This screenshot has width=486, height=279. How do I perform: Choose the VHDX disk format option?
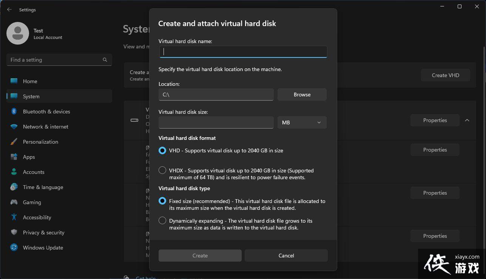point(162,170)
